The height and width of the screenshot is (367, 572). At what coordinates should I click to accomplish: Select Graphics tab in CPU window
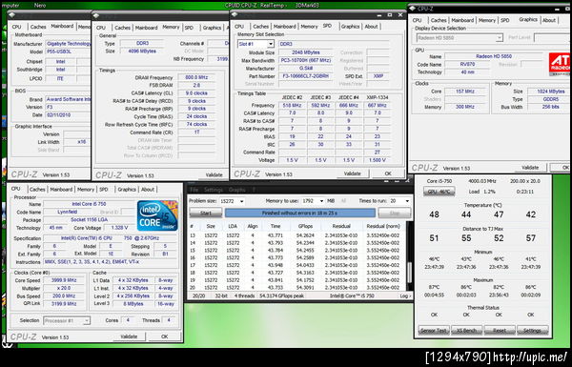click(127, 190)
